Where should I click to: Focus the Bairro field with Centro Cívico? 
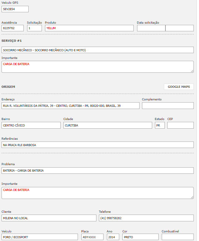[x=31, y=125]
